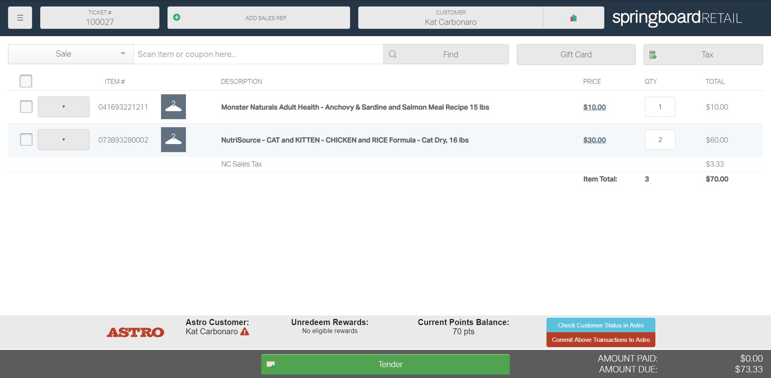
Task: Click the Tender button card icon
Action: (271, 364)
